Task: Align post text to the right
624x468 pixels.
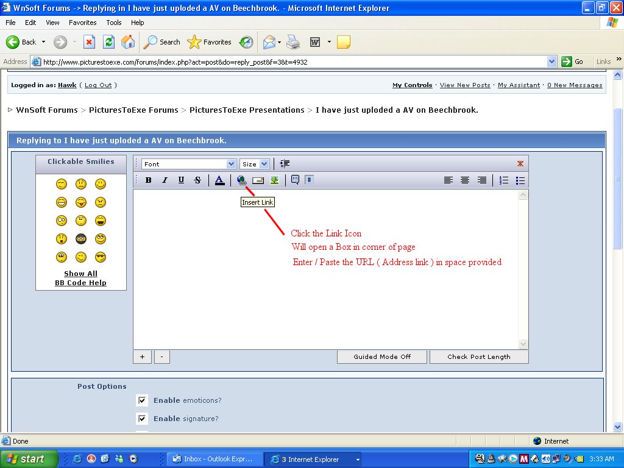Action: pyautogui.click(x=481, y=180)
